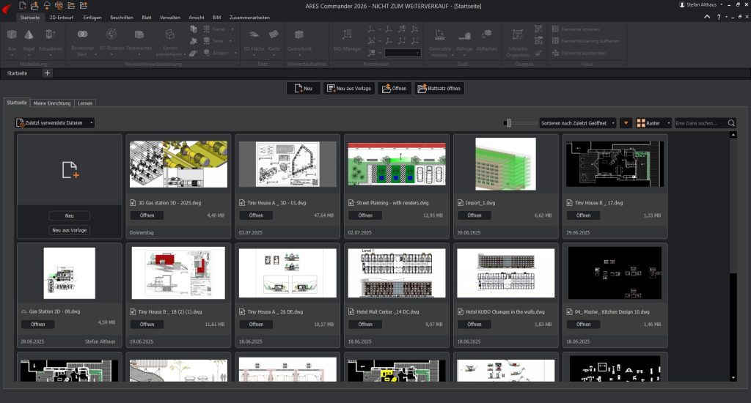Screen dimensions: 751x403
Task: Open the Stefan Althaus account menu
Action: click(697, 5)
